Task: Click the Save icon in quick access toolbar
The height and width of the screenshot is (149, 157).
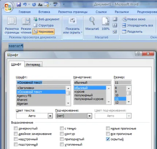Action: (19, 5)
